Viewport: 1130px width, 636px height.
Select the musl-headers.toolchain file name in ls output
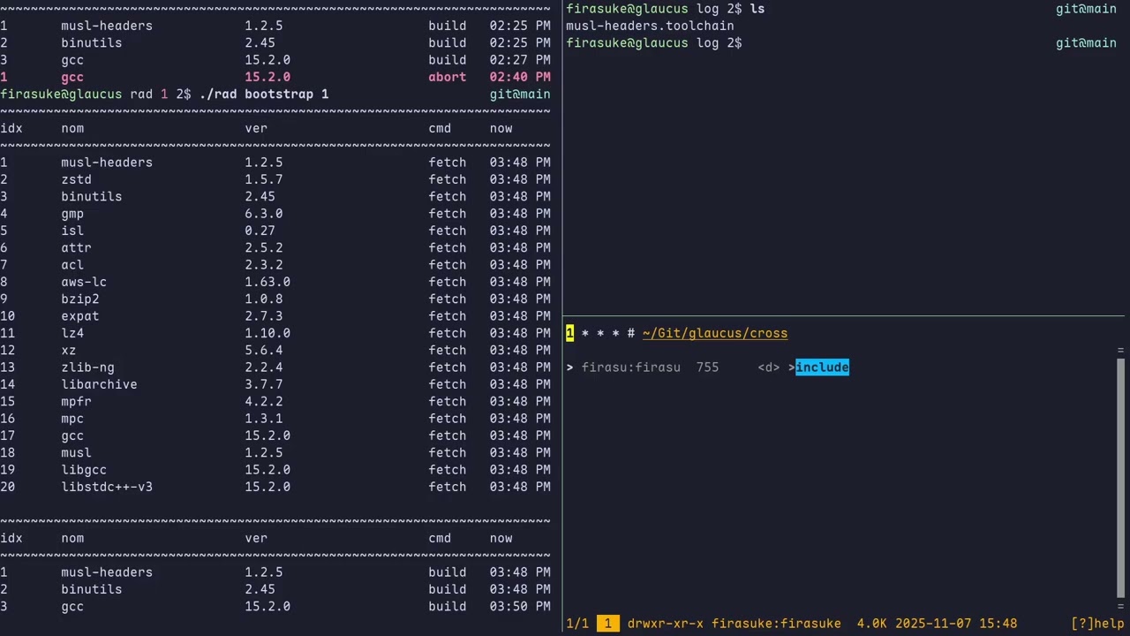click(x=650, y=26)
